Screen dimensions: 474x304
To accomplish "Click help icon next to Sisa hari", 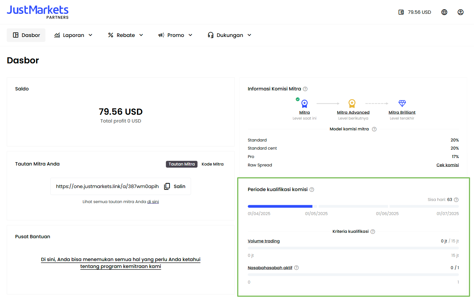I will point(456,200).
